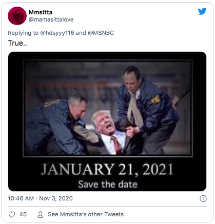The image size is (215, 224).
Task: Open the embedded meme image
Action: [107, 121]
